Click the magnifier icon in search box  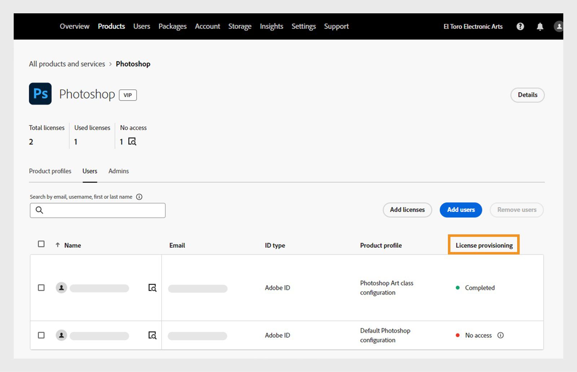39,210
